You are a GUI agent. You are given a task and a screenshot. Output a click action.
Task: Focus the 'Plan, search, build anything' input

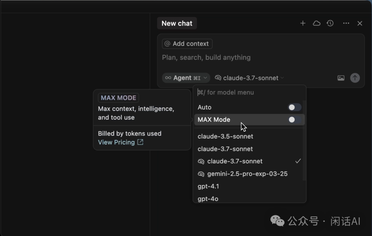point(241,57)
